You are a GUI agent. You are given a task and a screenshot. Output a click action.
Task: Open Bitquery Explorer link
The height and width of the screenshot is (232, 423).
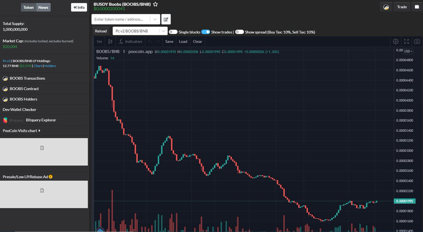pos(41,120)
